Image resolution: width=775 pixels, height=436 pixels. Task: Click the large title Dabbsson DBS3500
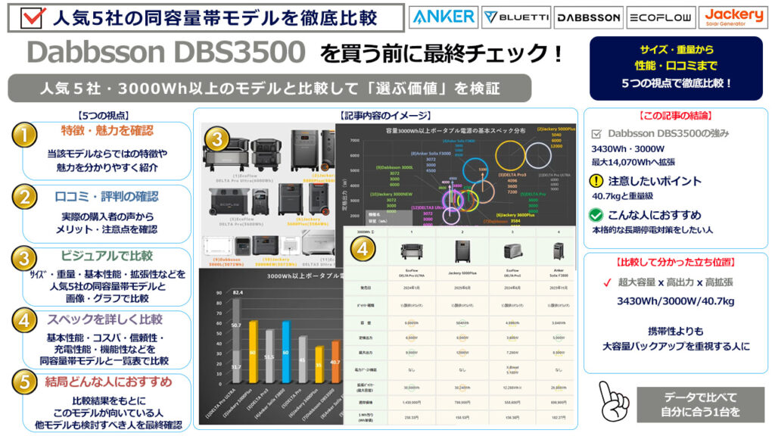166,52
